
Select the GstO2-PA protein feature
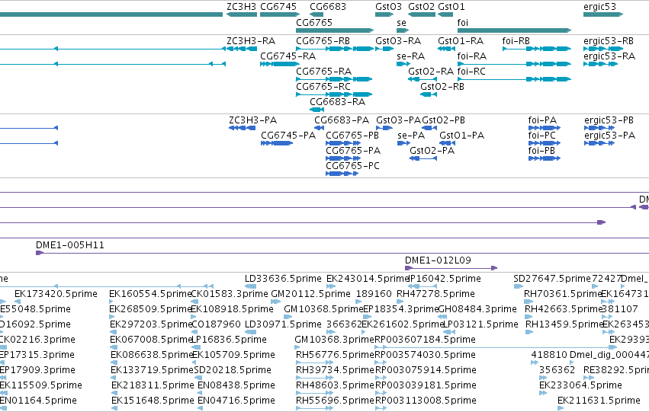tap(423, 158)
